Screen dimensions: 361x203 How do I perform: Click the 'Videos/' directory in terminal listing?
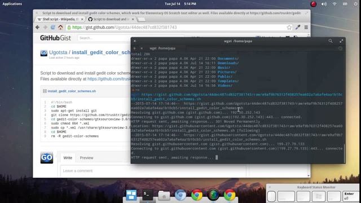[225, 86]
